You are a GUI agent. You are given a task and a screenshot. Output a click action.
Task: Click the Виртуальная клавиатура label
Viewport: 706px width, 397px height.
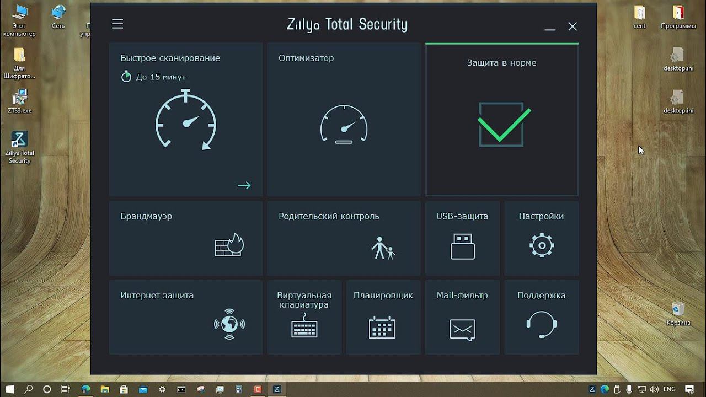(304, 300)
